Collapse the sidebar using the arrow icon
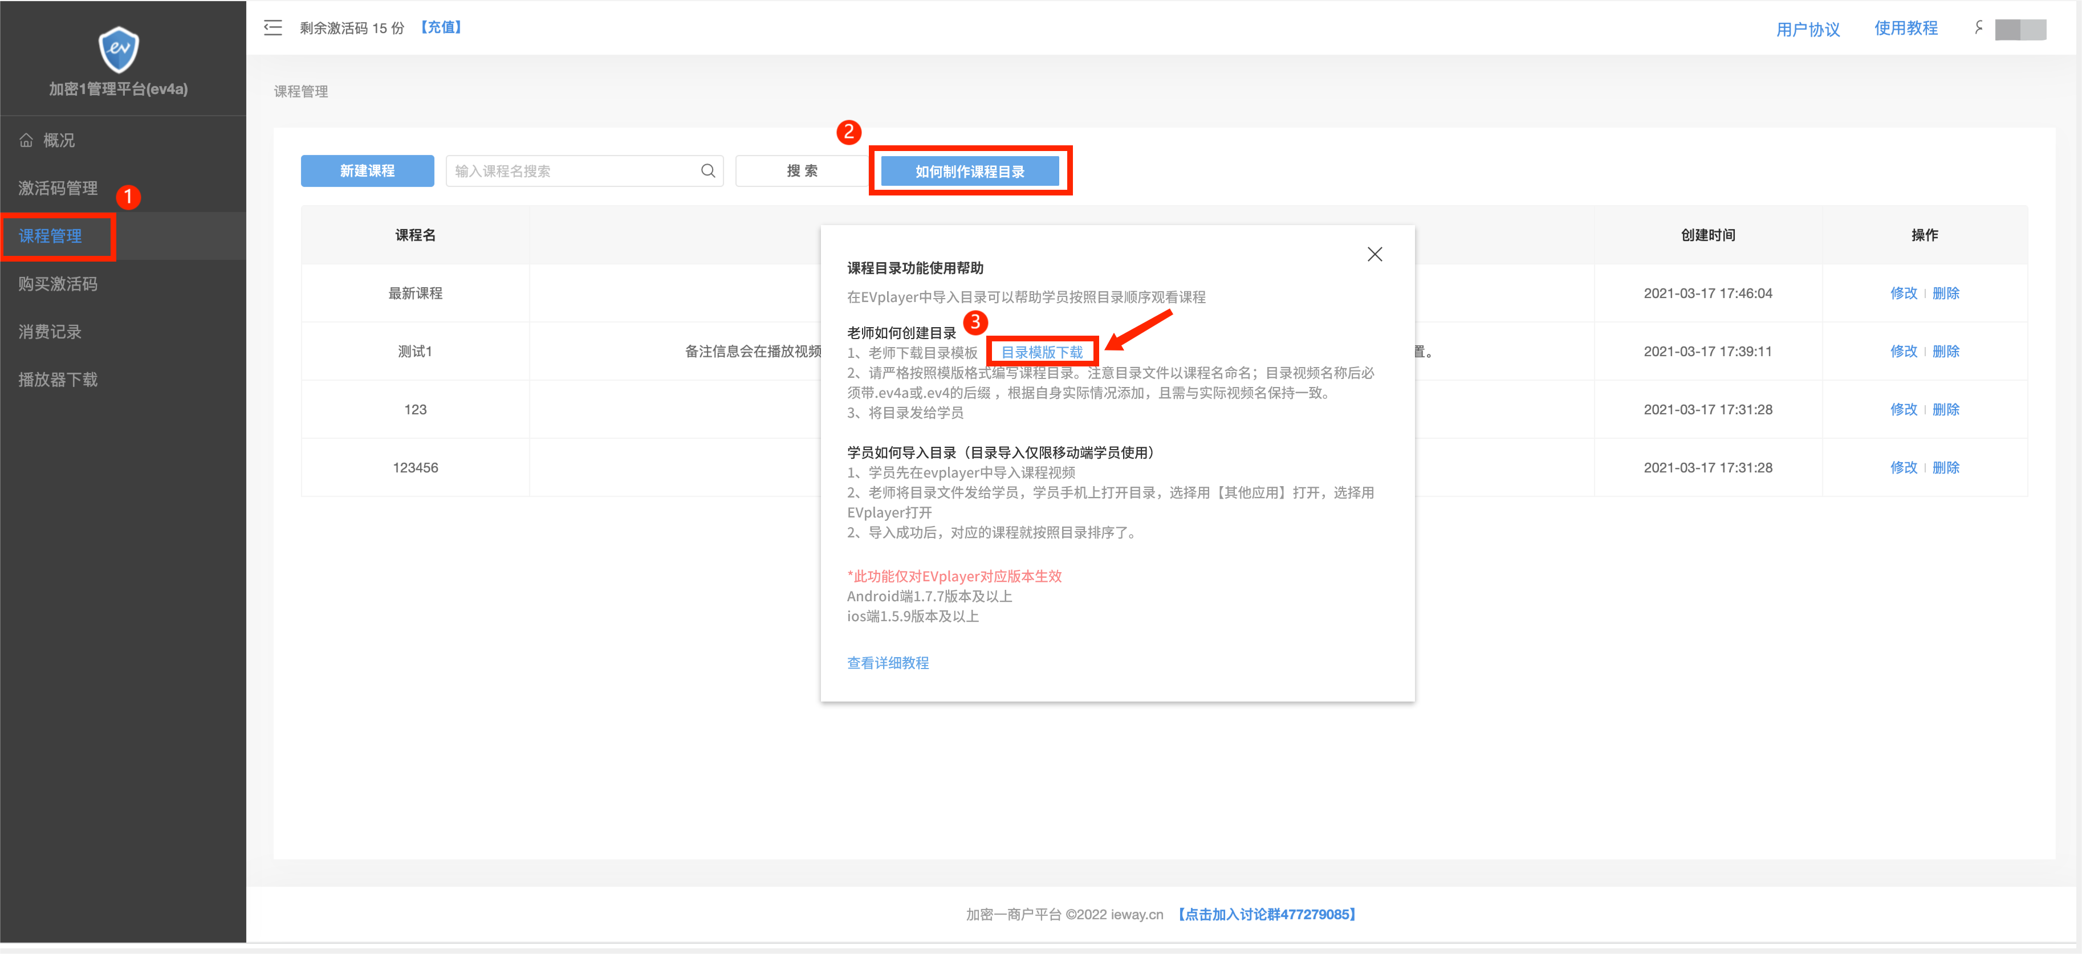Screen dimensions: 2082x954 (x=273, y=27)
